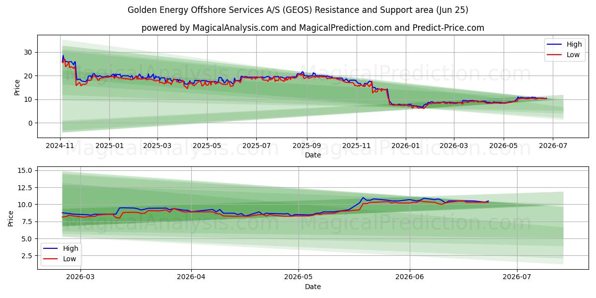Viewport: 596px width, 298px height.
Task: Click the 12.5 price tick on bottom chart
Action: click(x=25, y=188)
